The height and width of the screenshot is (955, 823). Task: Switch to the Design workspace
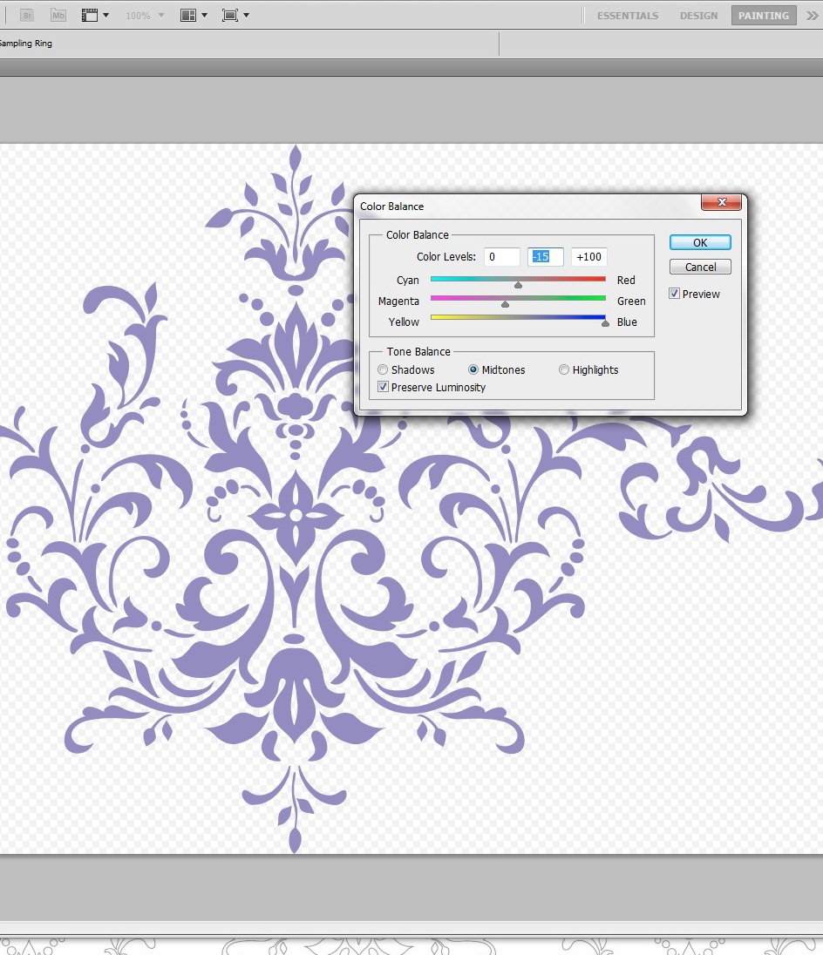(698, 15)
